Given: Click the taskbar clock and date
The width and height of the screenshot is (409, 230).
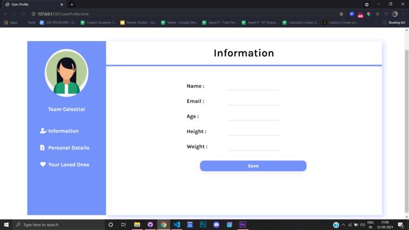Looking at the screenshot, I should [x=385, y=224].
